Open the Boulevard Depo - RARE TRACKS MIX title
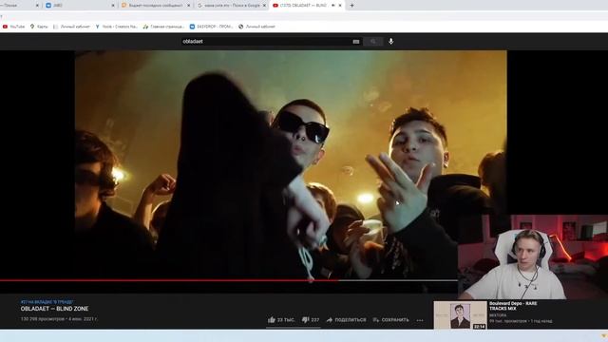The height and width of the screenshot is (342, 608). [513, 306]
